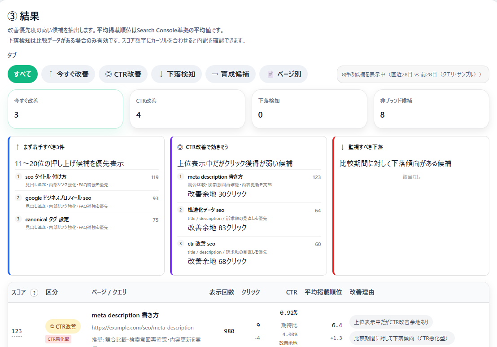Click score 93 in priority list
The image size is (497, 347).
point(155,198)
